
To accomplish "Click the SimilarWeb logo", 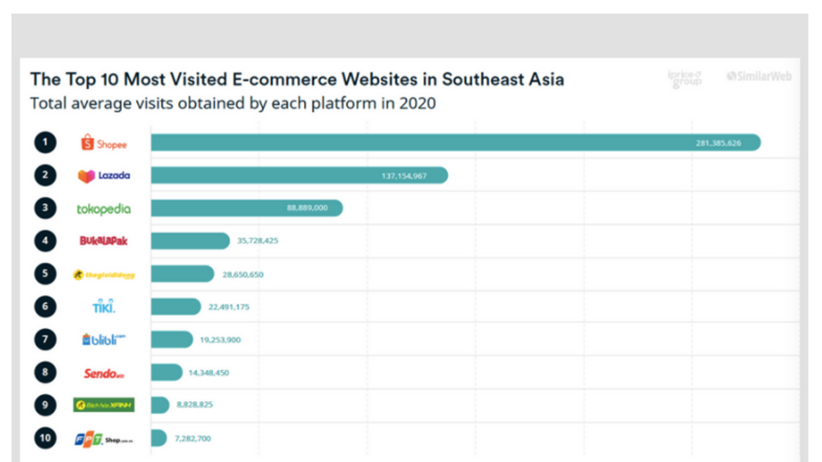I will [759, 76].
